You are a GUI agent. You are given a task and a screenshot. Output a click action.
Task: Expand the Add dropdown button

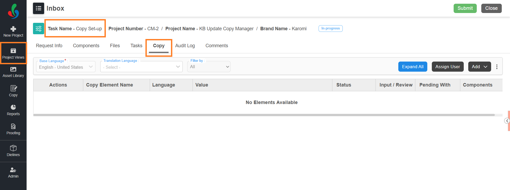[x=479, y=67]
